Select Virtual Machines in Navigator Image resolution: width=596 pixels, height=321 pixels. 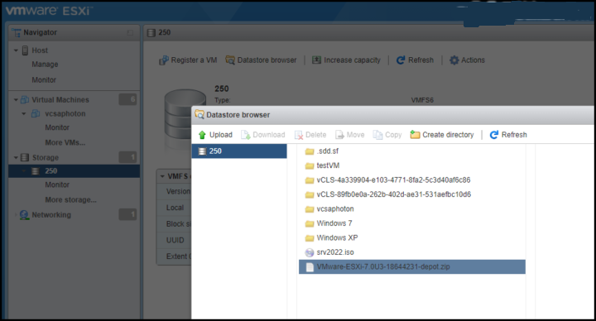pos(60,100)
